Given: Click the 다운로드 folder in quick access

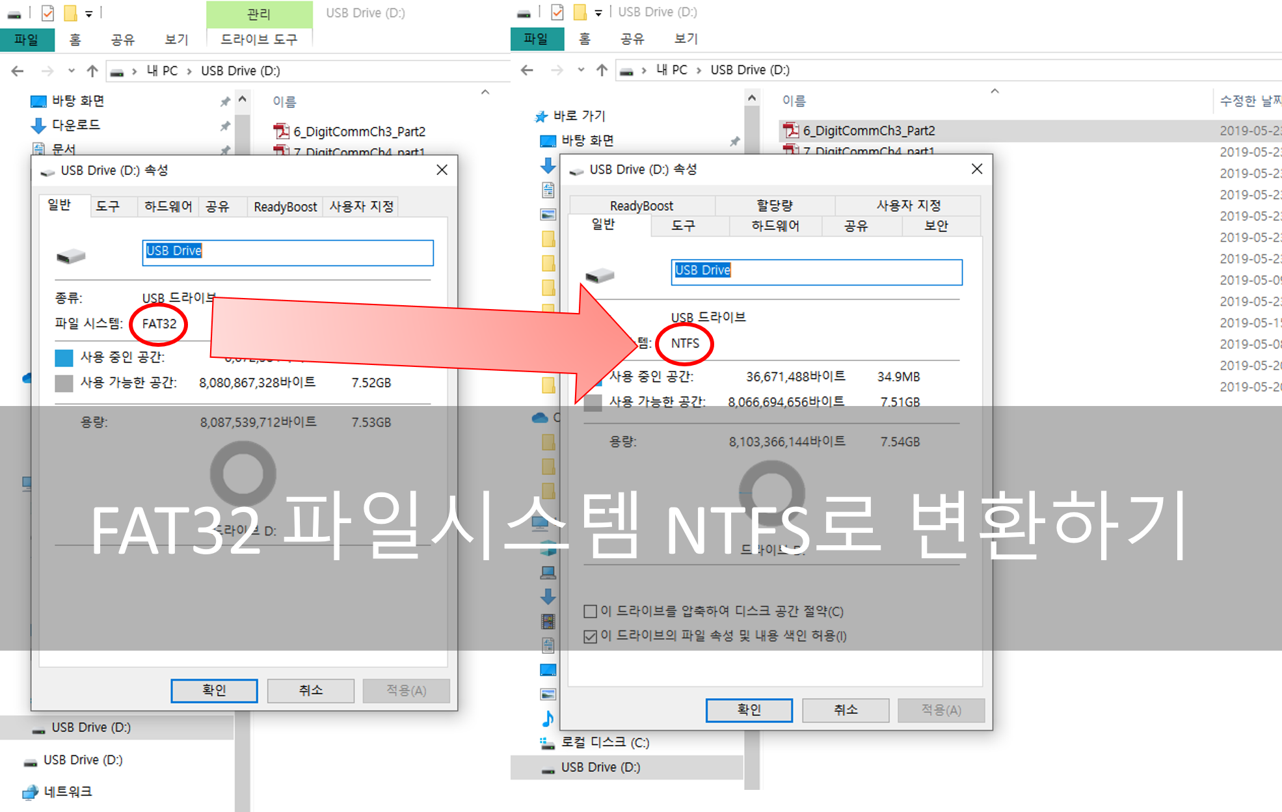Looking at the screenshot, I should point(75,125).
